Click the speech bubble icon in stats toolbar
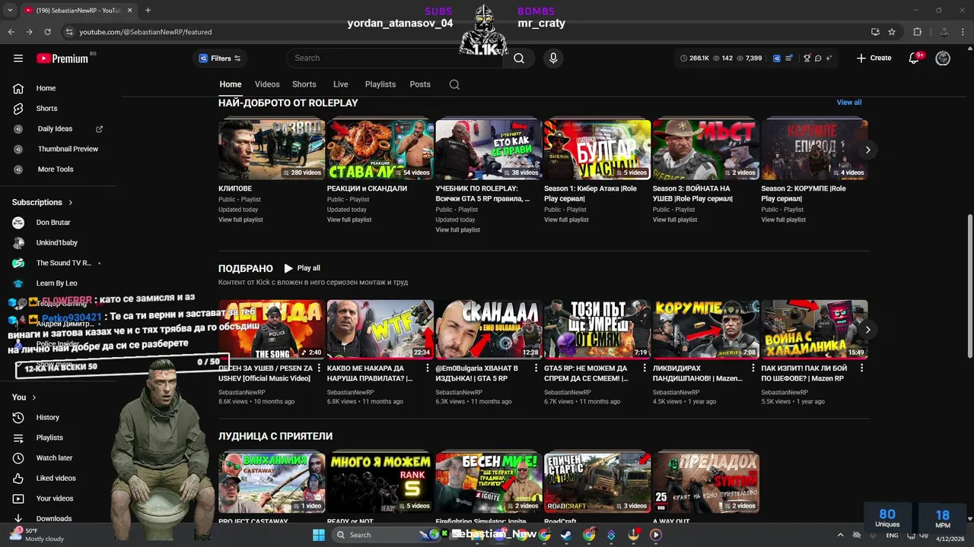Viewport: 974px width, 547px height. [x=818, y=58]
